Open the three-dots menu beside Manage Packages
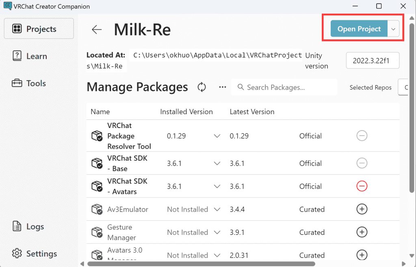 [222, 87]
